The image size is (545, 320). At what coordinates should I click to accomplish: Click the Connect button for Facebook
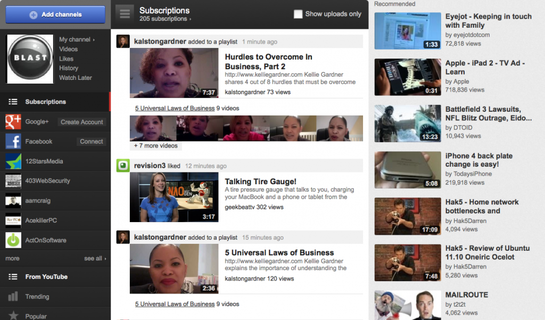pyautogui.click(x=91, y=141)
